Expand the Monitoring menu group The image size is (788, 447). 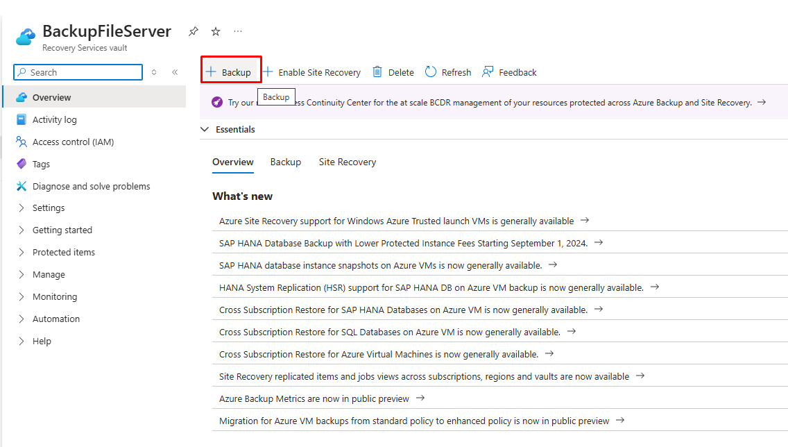[x=21, y=296]
